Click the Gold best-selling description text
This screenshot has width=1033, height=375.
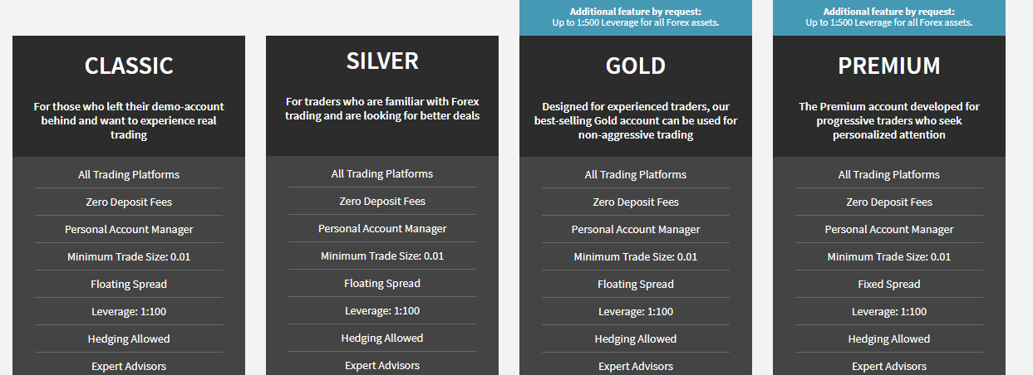[636, 120]
